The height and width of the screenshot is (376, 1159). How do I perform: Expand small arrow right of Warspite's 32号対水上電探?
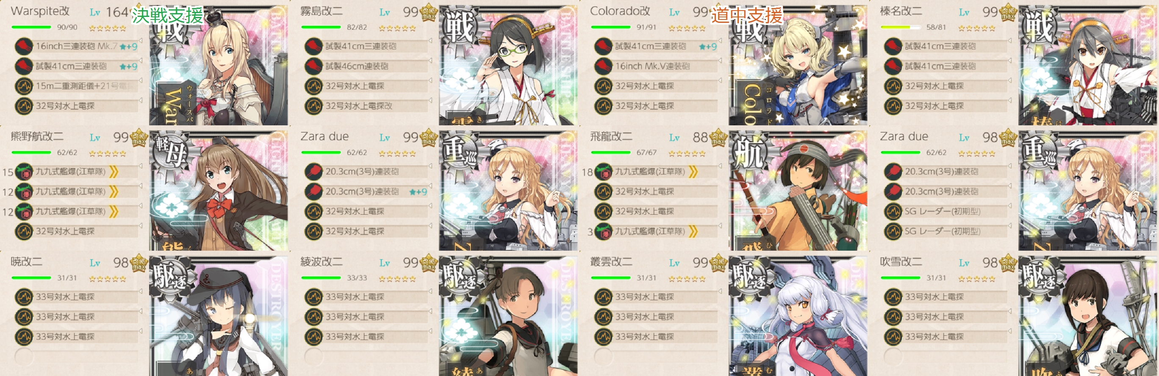click(141, 101)
